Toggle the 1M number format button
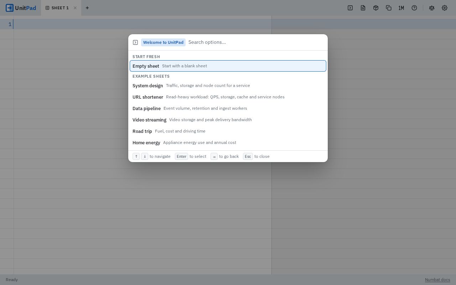Screen dimensions: 456x285 [x=401, y=8]
